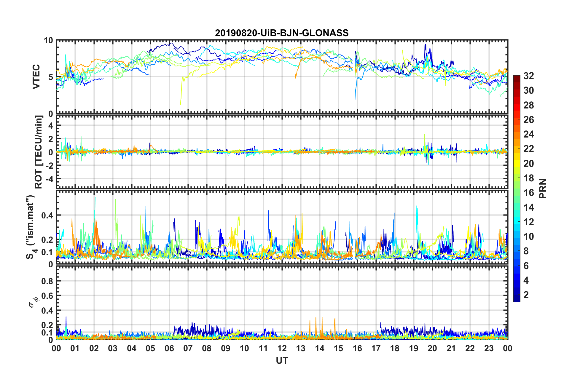Click colorbar tick label 16

tap(528, 193)
